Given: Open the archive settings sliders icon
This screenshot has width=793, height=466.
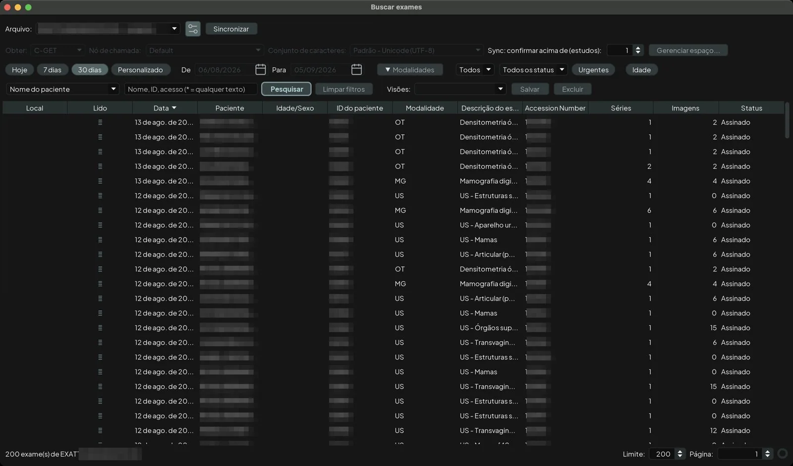Looking at the screenshot, I should point(193,29).
